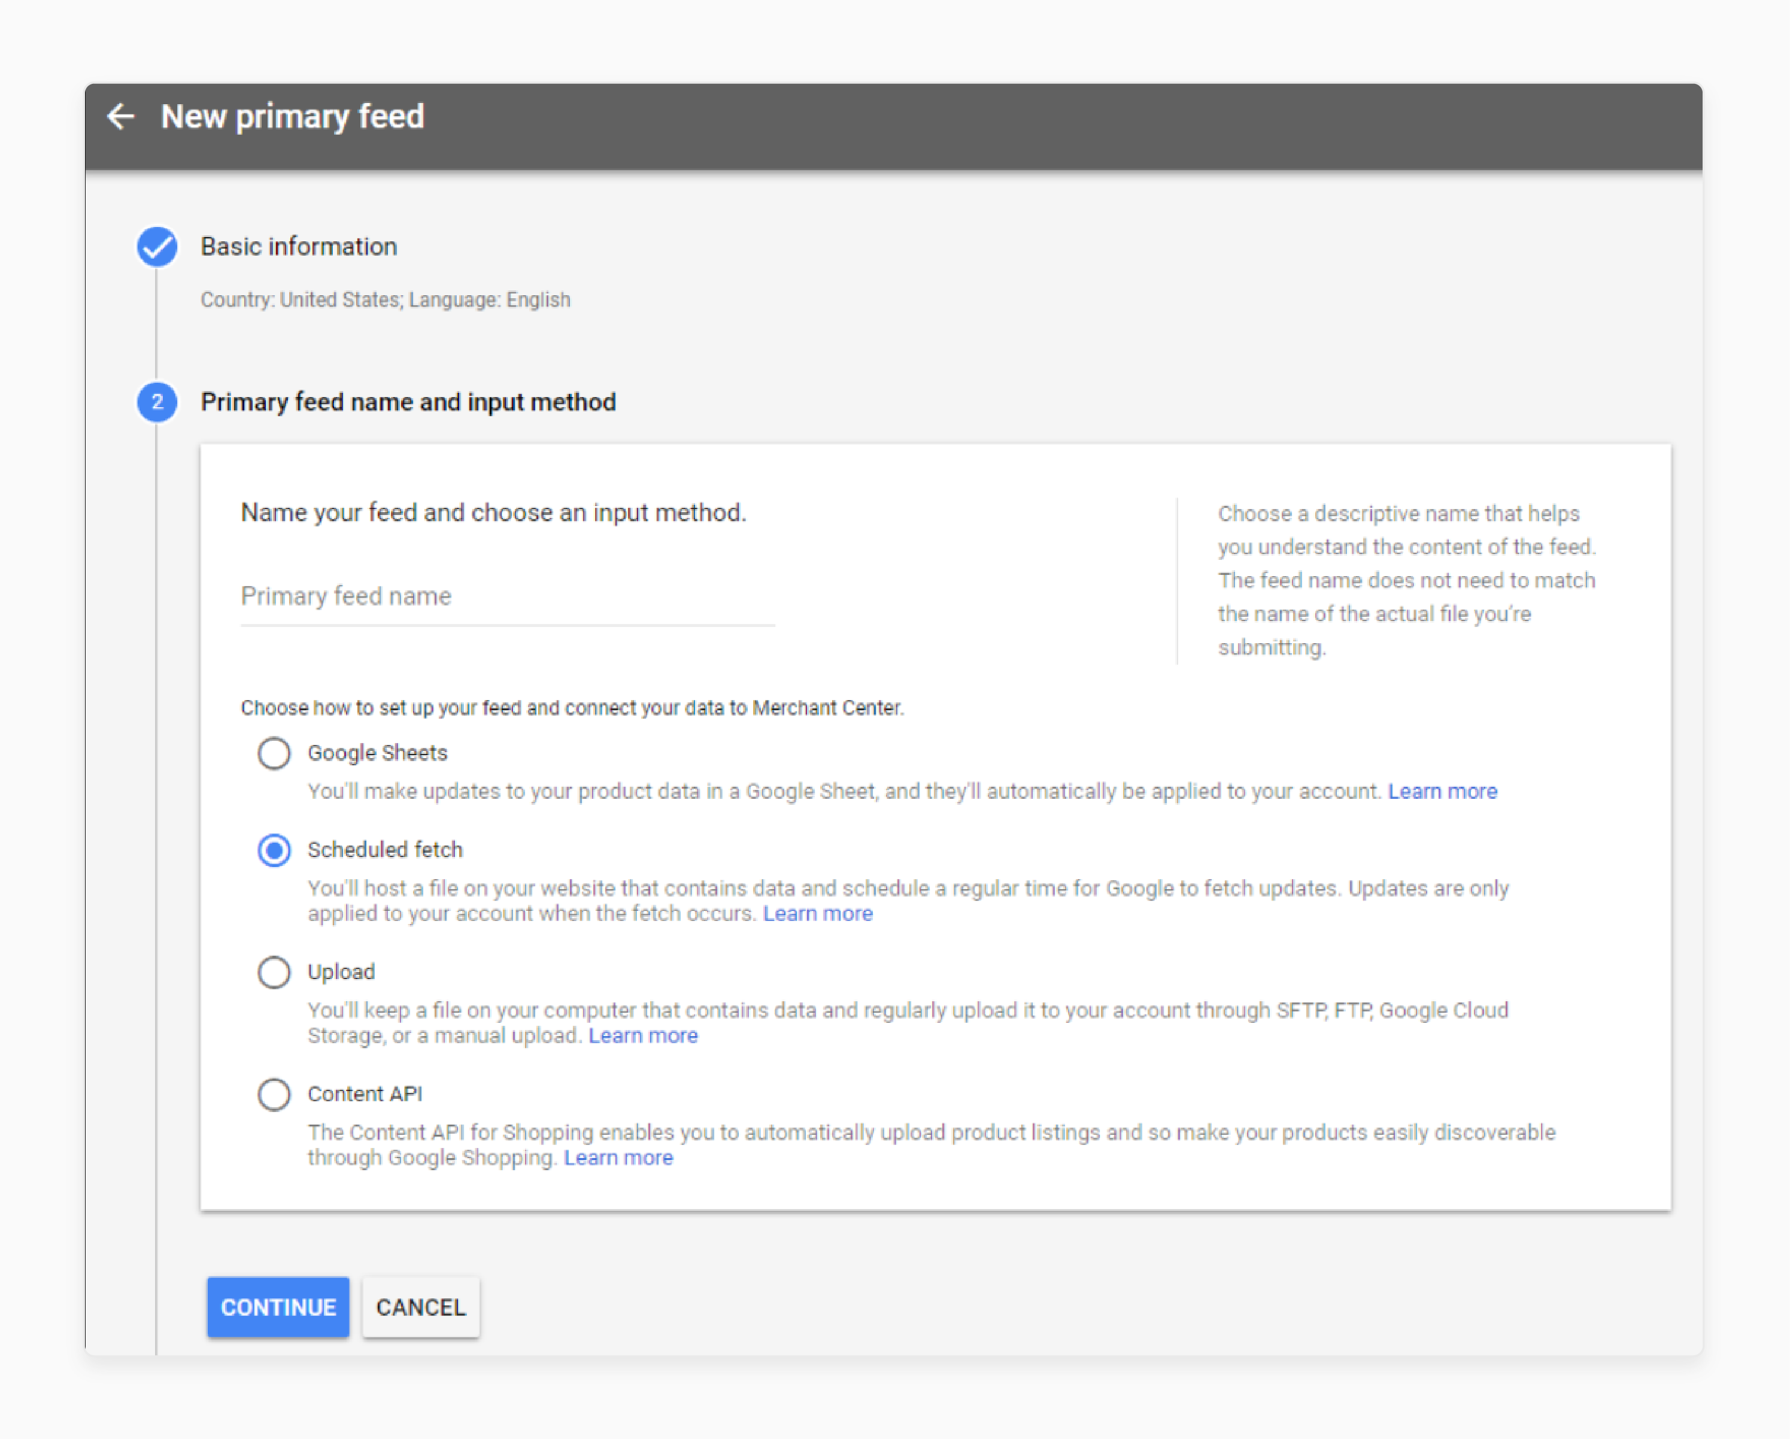Click the 'Scheduled fetch' option label

(x=385, y=850)
